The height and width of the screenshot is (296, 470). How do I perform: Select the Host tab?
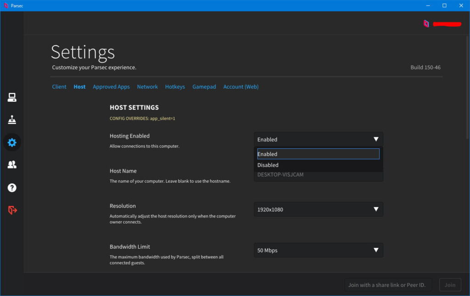click(x=79, y=87)
